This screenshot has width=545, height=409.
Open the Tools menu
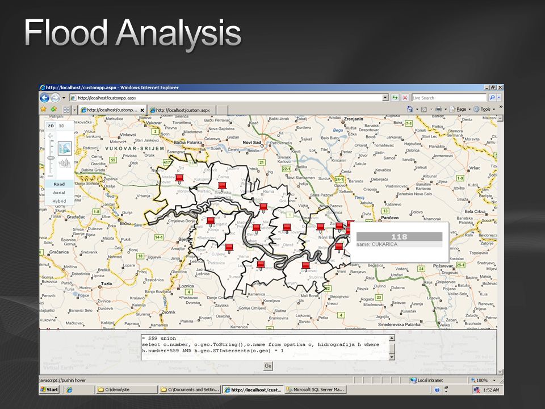pyautogui.click(x=484, y=109)
